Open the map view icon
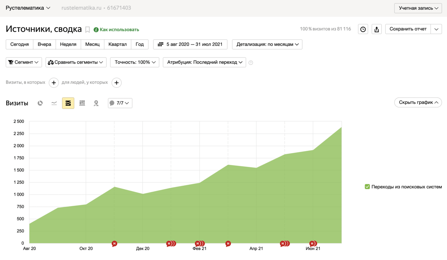Screen dimensions: 447x260 (96, 103)
